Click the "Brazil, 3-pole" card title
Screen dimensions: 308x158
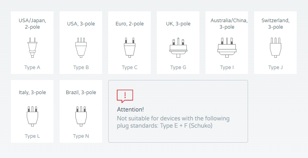coord(81,93)
